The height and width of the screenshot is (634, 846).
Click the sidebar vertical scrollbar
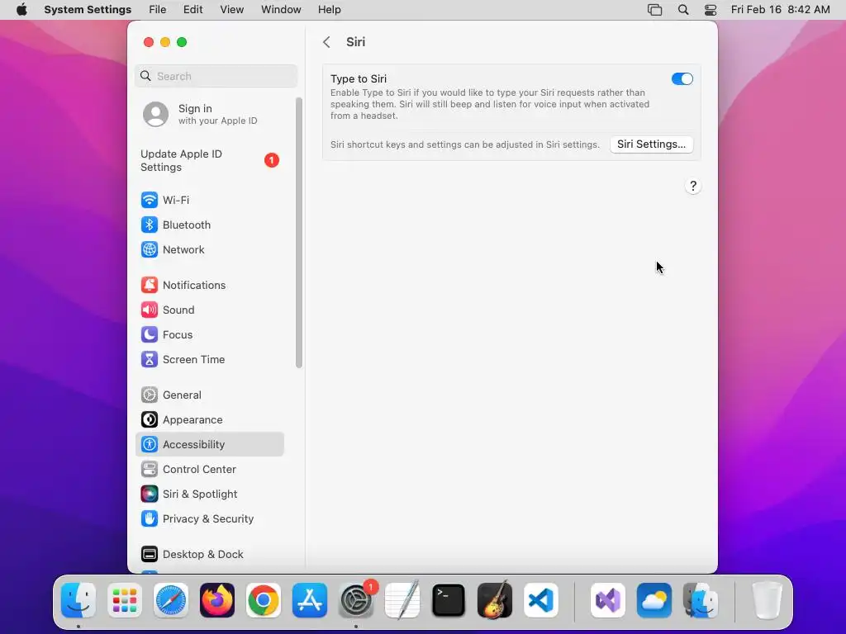(299, 233)
